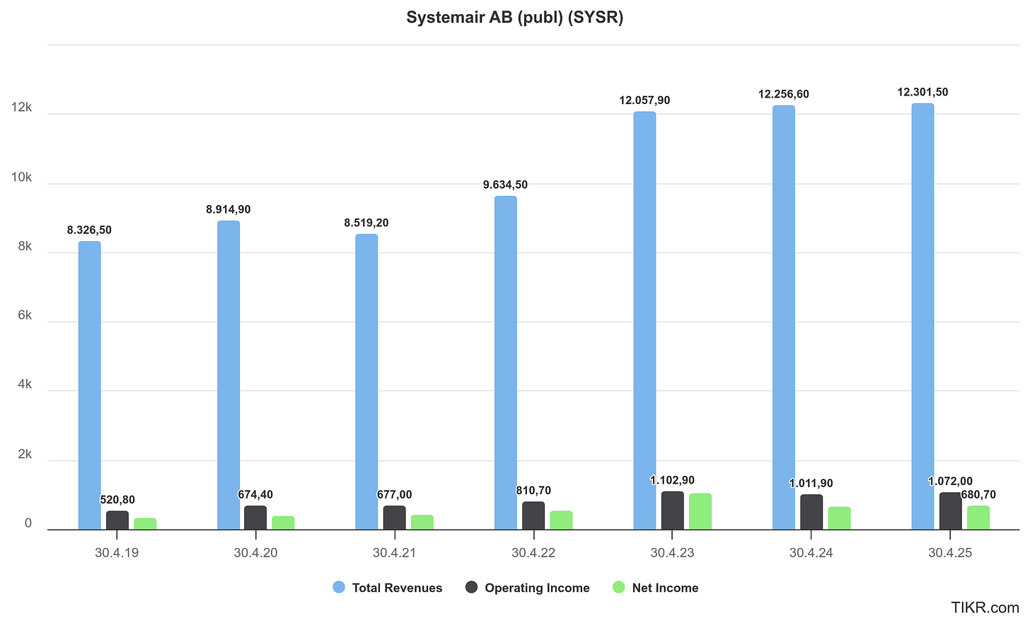1030x618 pixels.
Task: Click the 674,40 operating income label
Action: (x=255, y=495)
